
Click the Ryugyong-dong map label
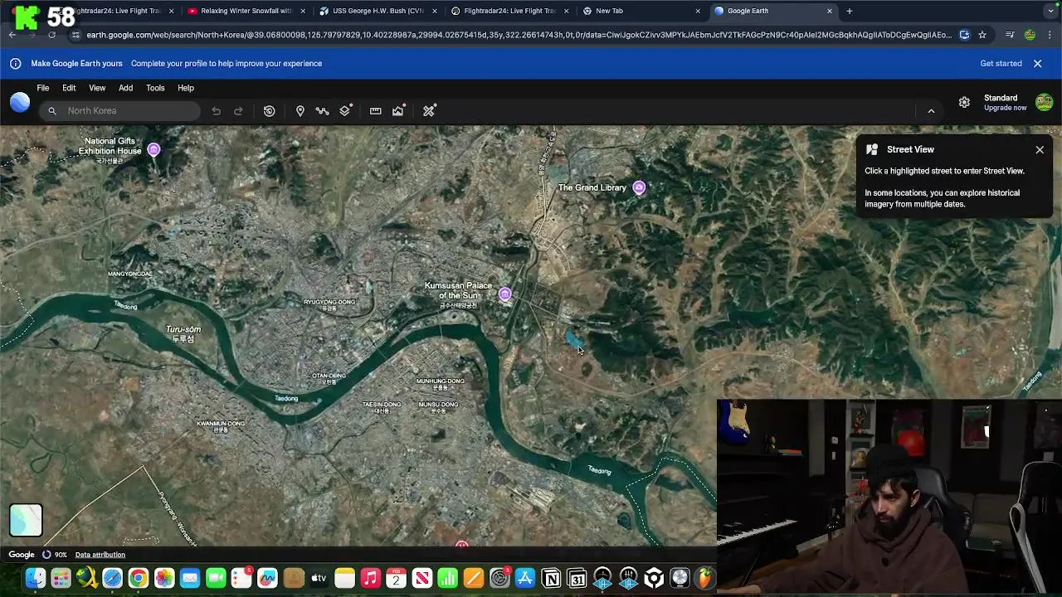tap(329, 304)
